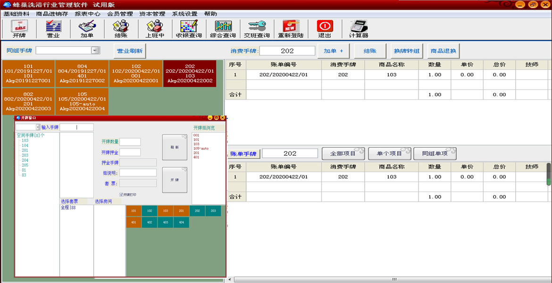Launch the 计算器 calculator icon
Viewport: 552px width, 283px height.
(359, 29)
